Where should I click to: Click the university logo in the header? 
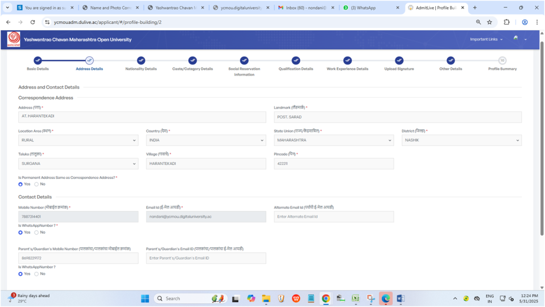14,40
